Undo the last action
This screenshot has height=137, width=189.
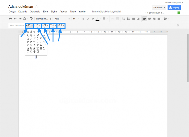pyautogui.click(x=15, y=19)
